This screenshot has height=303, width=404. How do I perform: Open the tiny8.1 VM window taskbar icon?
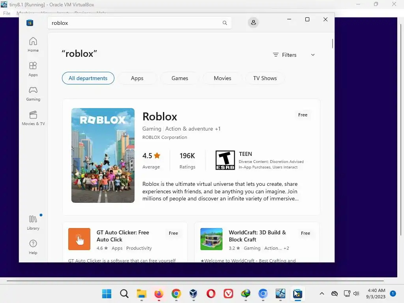point(281,294)
